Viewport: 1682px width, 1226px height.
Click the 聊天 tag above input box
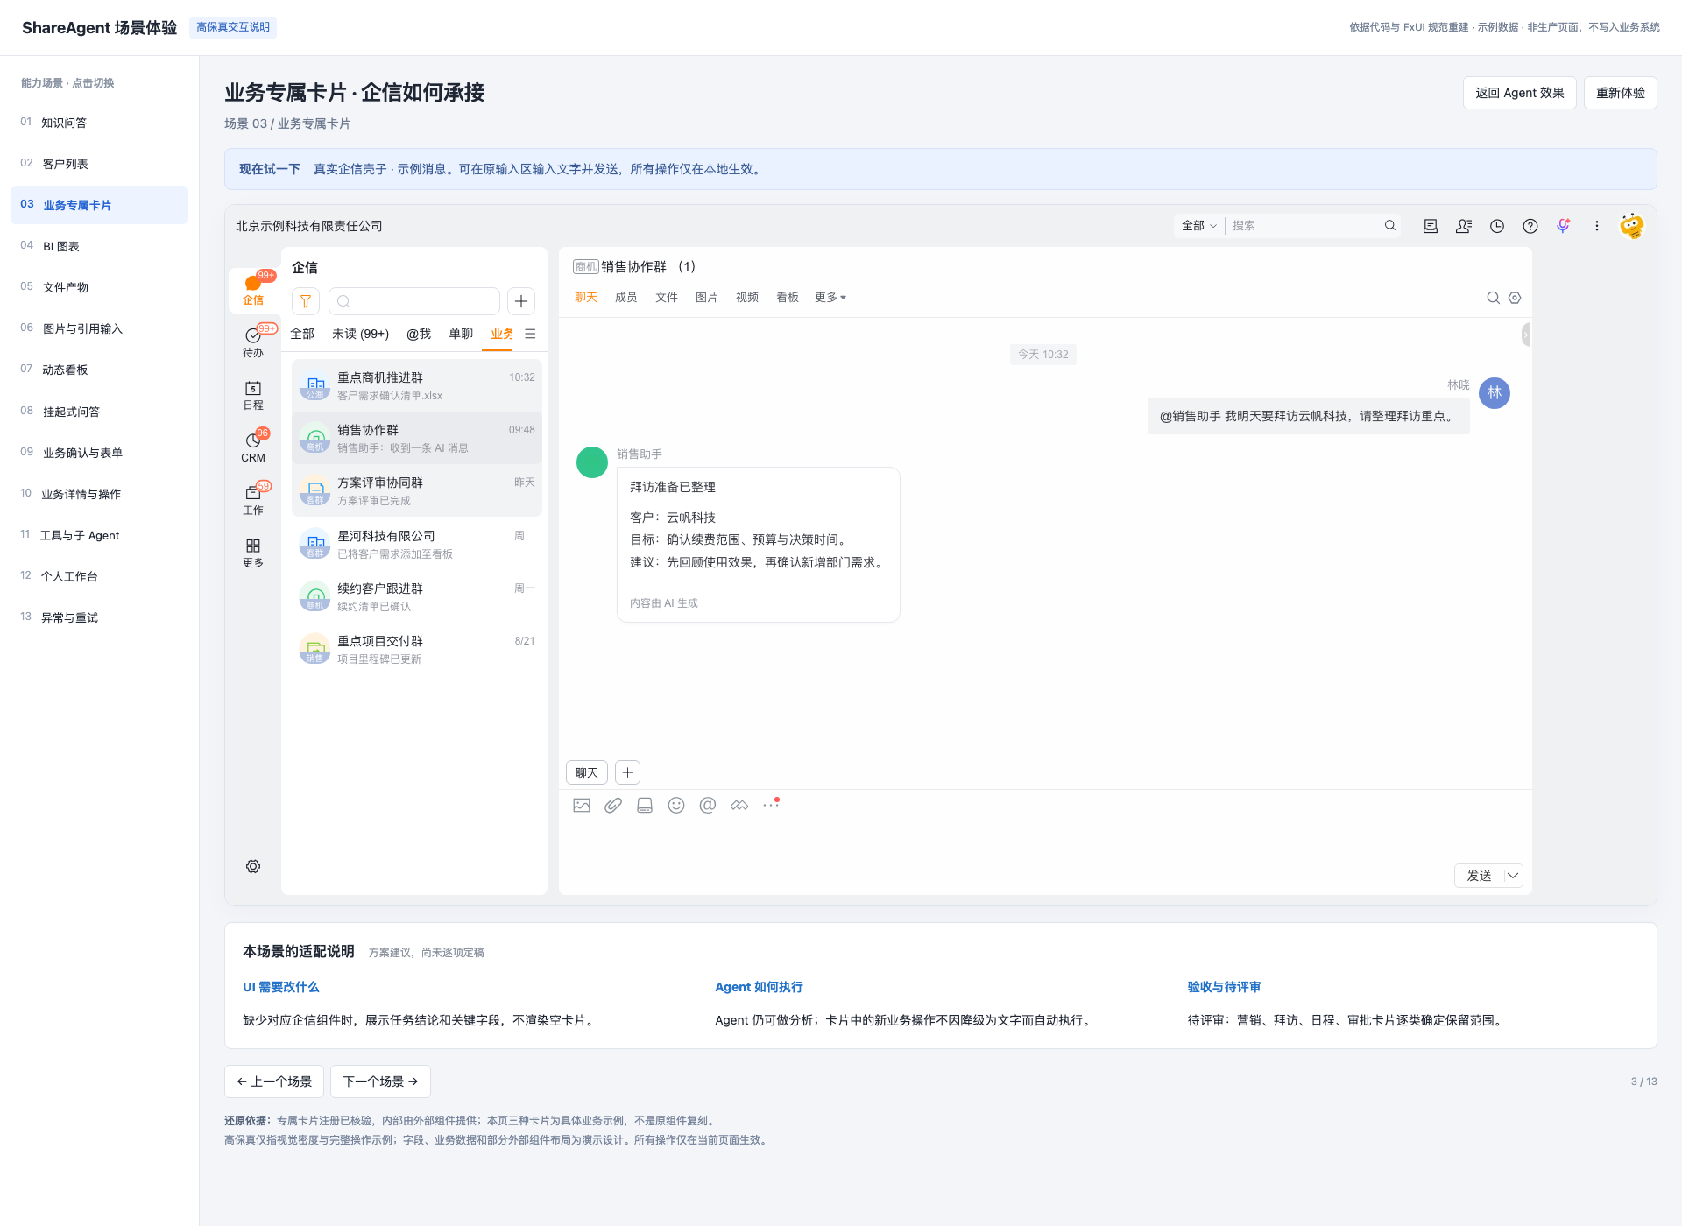pyautogui.click(x=587, y=772)
